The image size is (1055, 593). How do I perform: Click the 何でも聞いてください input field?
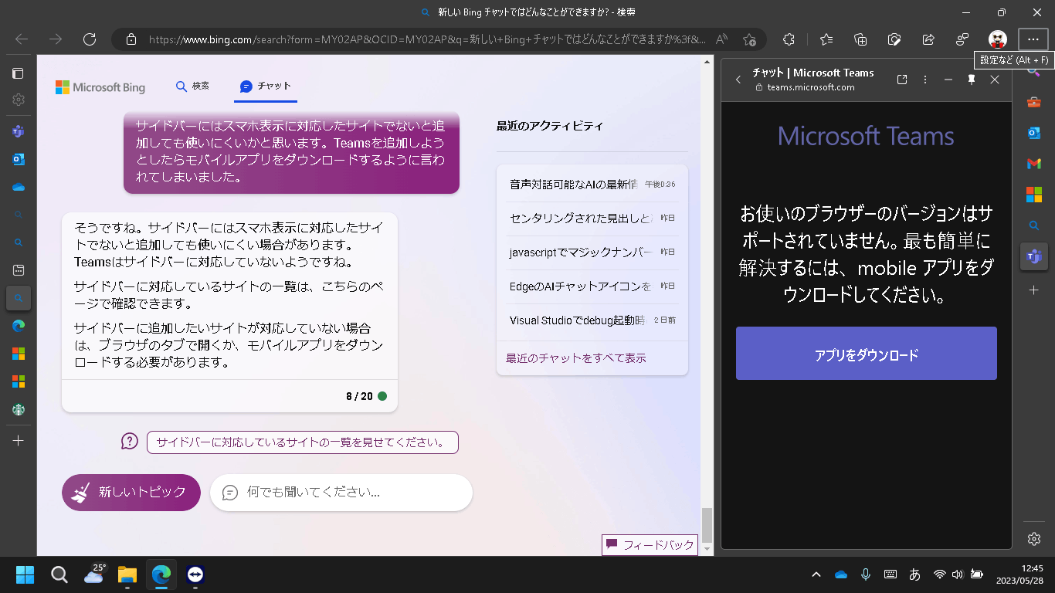341,493
